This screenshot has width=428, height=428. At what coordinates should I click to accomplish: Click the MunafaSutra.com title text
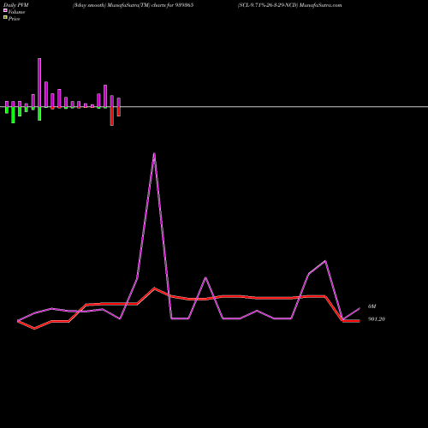tap(321, 5)
